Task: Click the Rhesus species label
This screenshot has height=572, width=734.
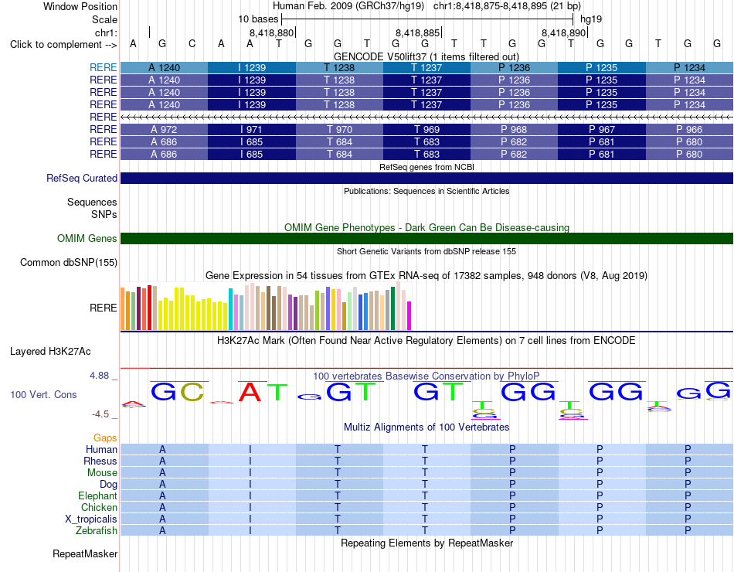Action: 100,461
